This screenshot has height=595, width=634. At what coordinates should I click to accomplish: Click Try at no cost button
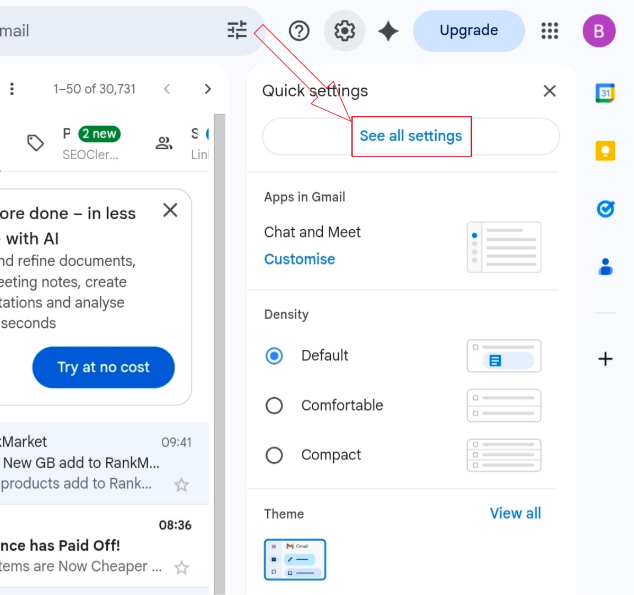pyautogui.click(x=104, y=367)
